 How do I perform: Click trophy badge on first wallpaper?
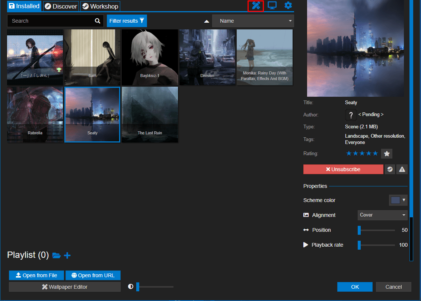click(x=59, y=70)
